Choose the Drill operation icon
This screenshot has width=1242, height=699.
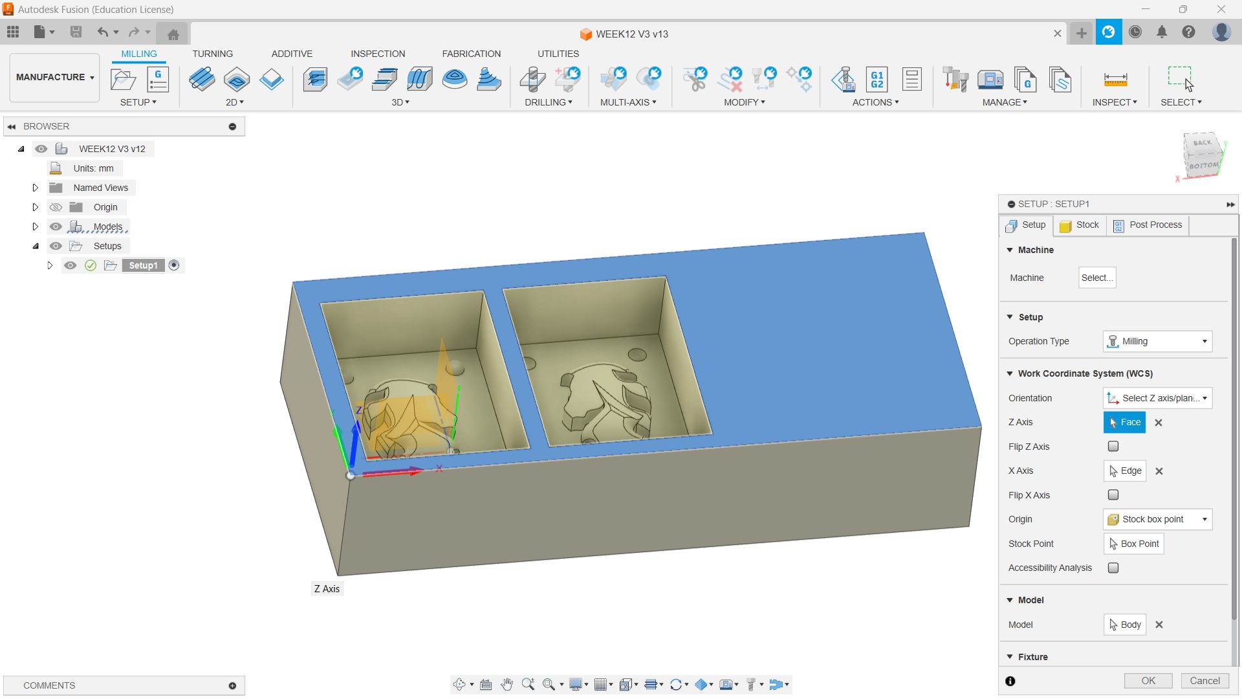[x=532, y=80]
